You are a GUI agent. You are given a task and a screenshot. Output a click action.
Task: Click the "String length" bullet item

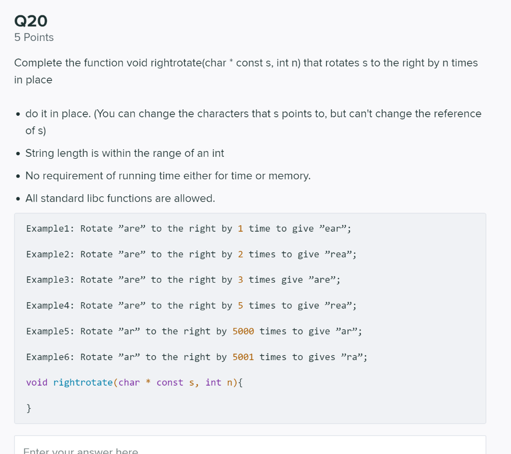pos(125,153)
